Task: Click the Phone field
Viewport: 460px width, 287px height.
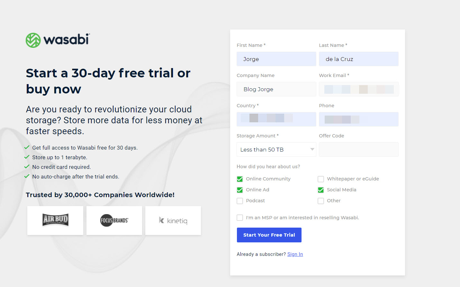Action: pyautogui.click(x=359, y=119)
